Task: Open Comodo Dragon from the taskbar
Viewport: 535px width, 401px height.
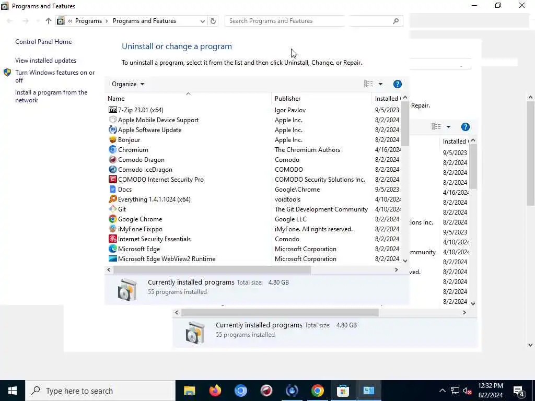Action: pyautogui.click(x=266, y=391)
